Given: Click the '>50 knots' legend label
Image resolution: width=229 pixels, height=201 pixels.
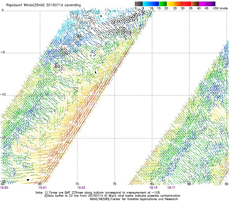Looking at the screenshot, I should click(x=220, y=8).
